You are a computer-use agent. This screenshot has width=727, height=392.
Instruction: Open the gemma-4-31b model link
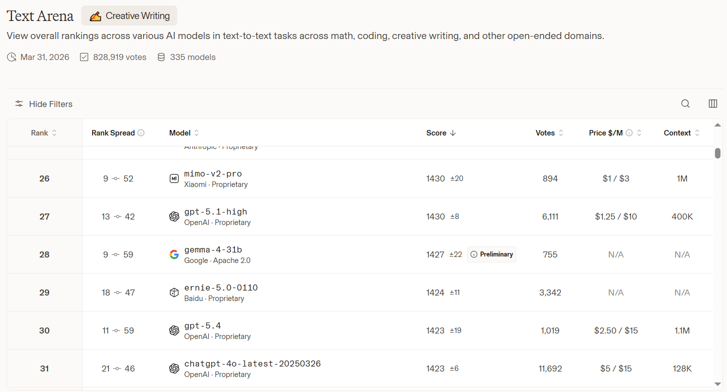(x=213, y=250)
